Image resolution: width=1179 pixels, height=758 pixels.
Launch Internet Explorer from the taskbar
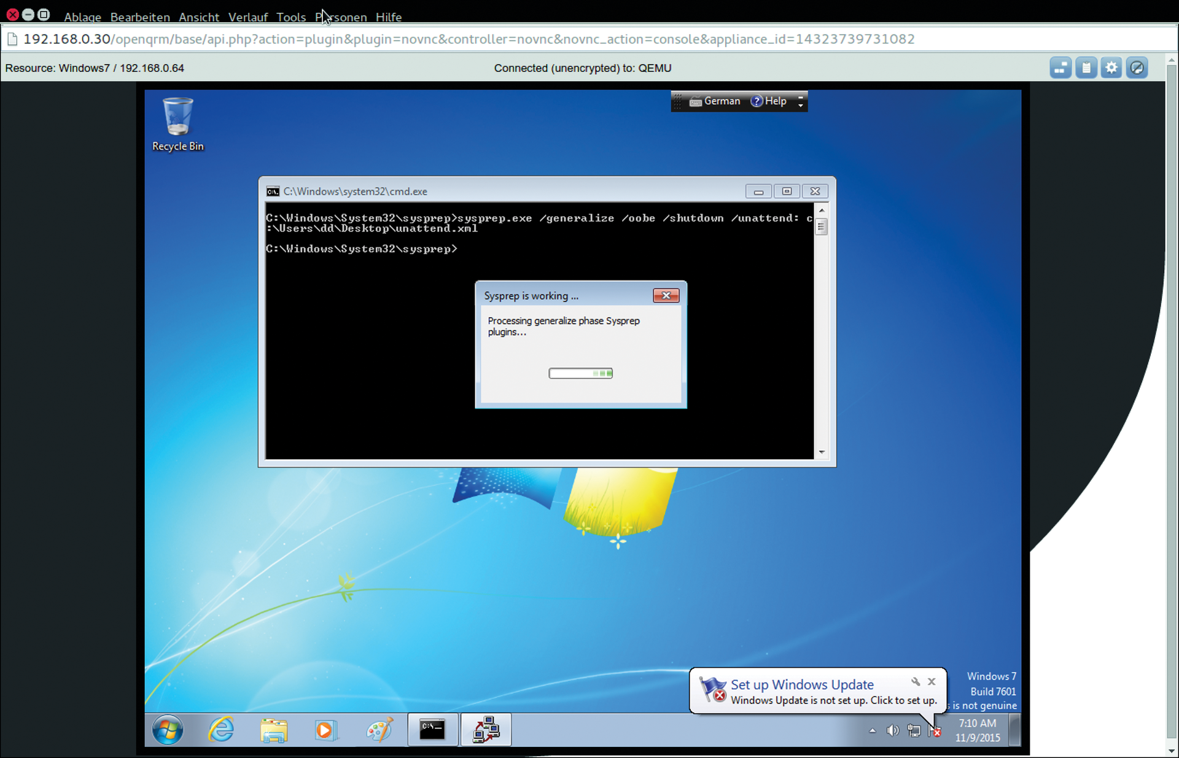tap(220, 730)
